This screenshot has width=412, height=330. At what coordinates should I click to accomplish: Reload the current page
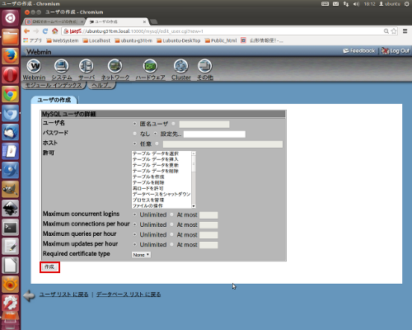tap(45, 31)
